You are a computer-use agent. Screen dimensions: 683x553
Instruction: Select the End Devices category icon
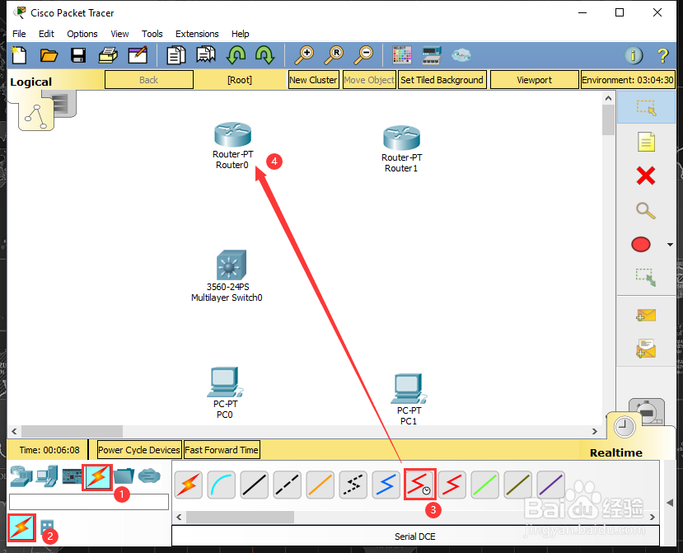[x=47, y=476]
